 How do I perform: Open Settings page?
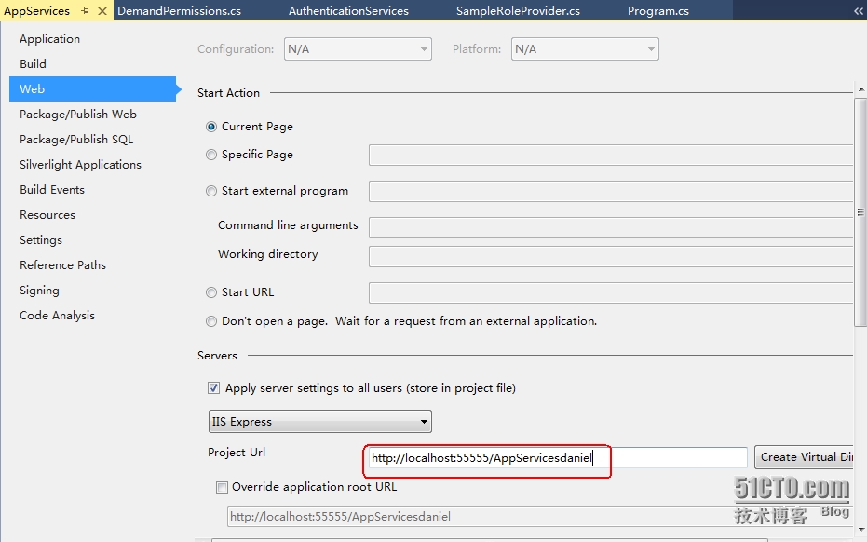click(x=41, y=240)
